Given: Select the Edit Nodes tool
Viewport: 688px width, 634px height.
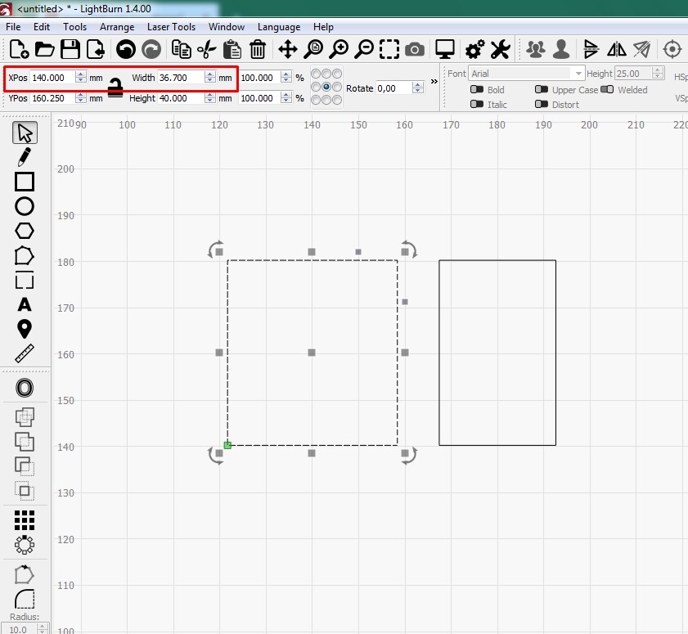Looking at the screenshot, I should pyautogui.click(x=25, y=156).
